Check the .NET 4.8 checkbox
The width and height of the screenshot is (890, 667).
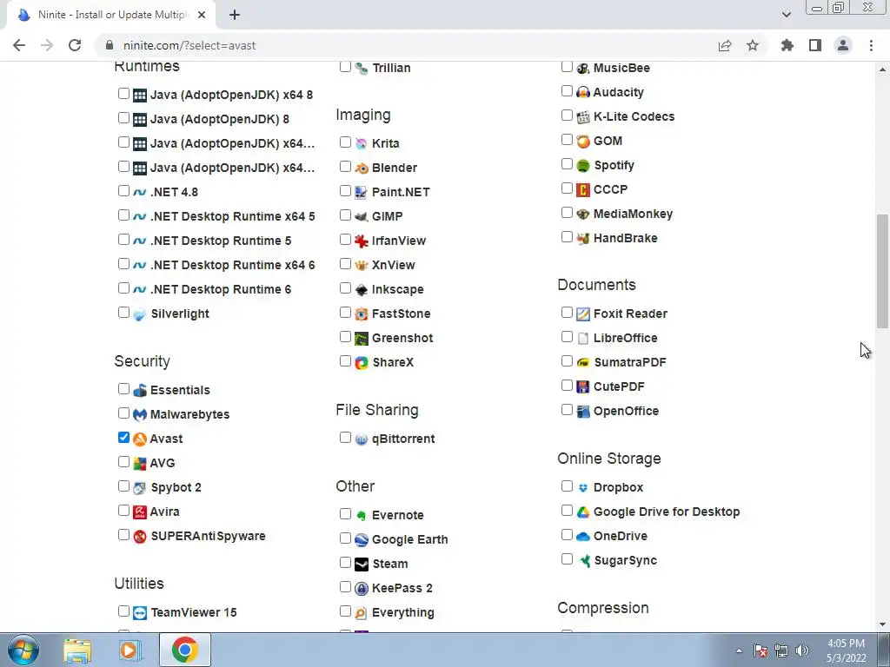pyautogui.click(x=123, y=190)
